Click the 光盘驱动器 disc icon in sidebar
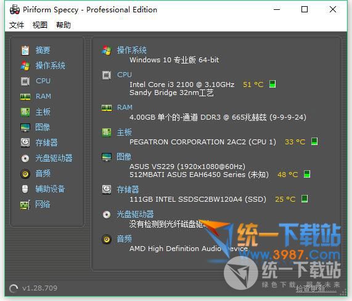 point(25,159)
